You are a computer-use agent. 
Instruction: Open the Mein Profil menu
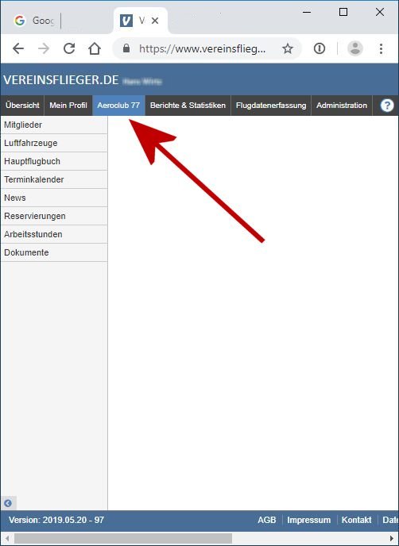pos(68,106)
